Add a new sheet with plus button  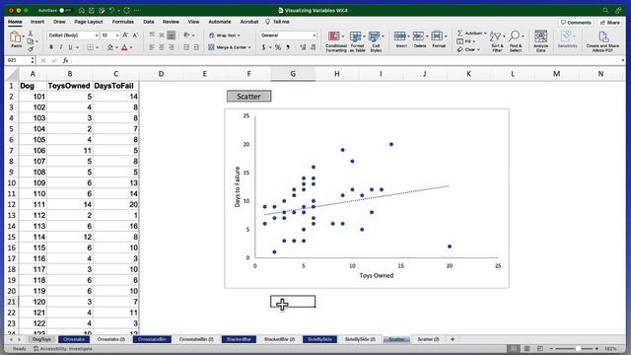453,339
